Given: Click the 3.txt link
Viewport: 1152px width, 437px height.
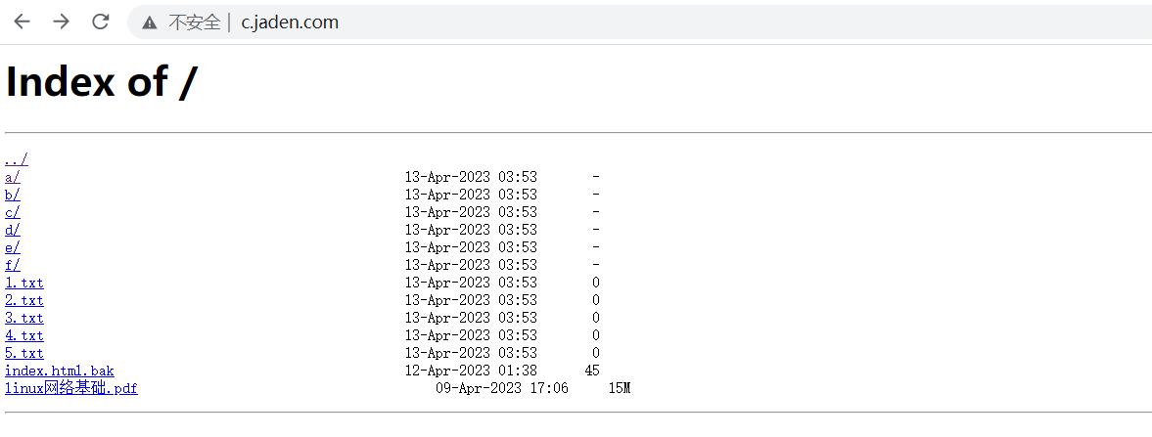Looking at the screenshot, I should coord(24,318).
